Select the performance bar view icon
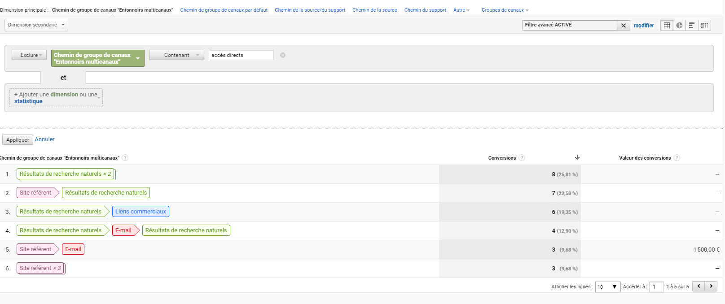Image resolution: width=725 pixels, height=304 pixels. pos(692,26)
